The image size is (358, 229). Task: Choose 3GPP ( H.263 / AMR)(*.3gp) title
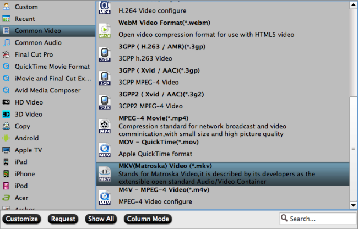point(162,47)
